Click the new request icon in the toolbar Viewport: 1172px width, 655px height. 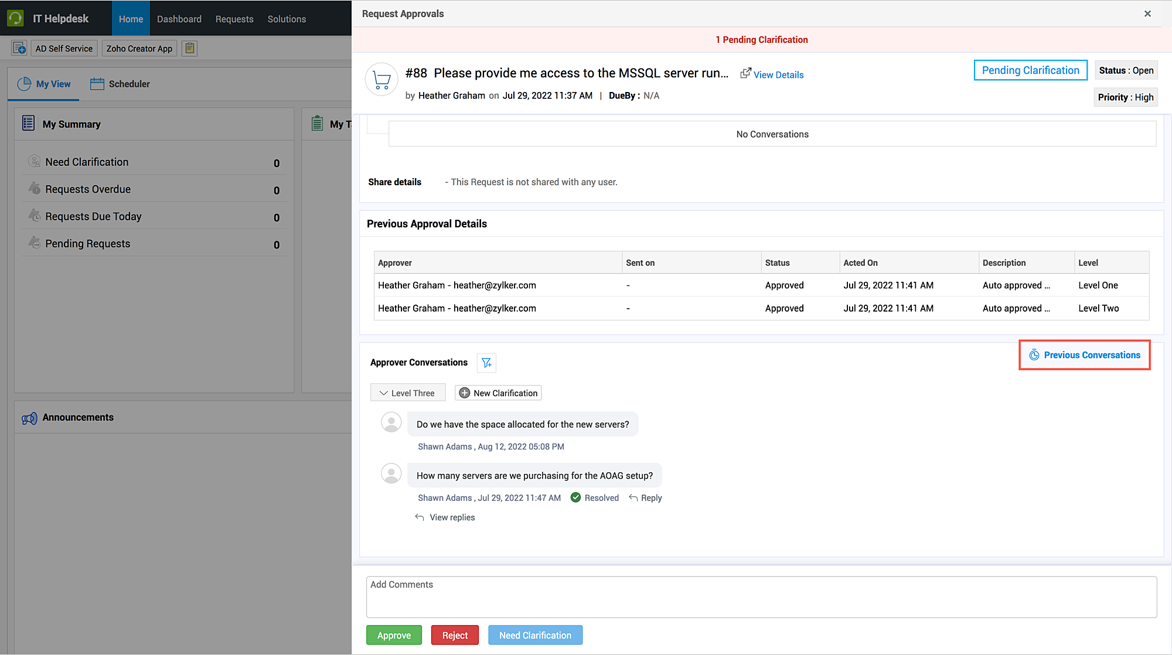pyautogui.click(x=19, y=49)
